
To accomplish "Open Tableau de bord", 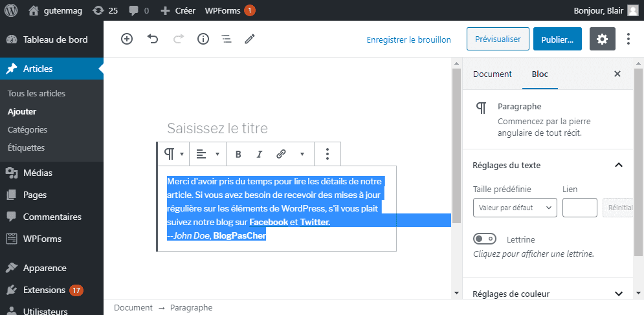I will 52,40.
